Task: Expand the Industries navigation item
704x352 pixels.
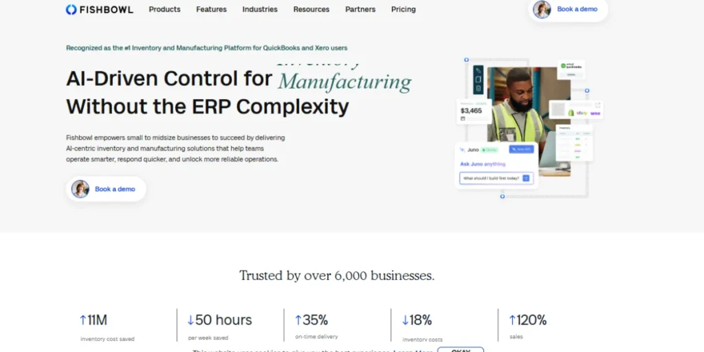Action: pyautogui.click(x=260, y=10)
